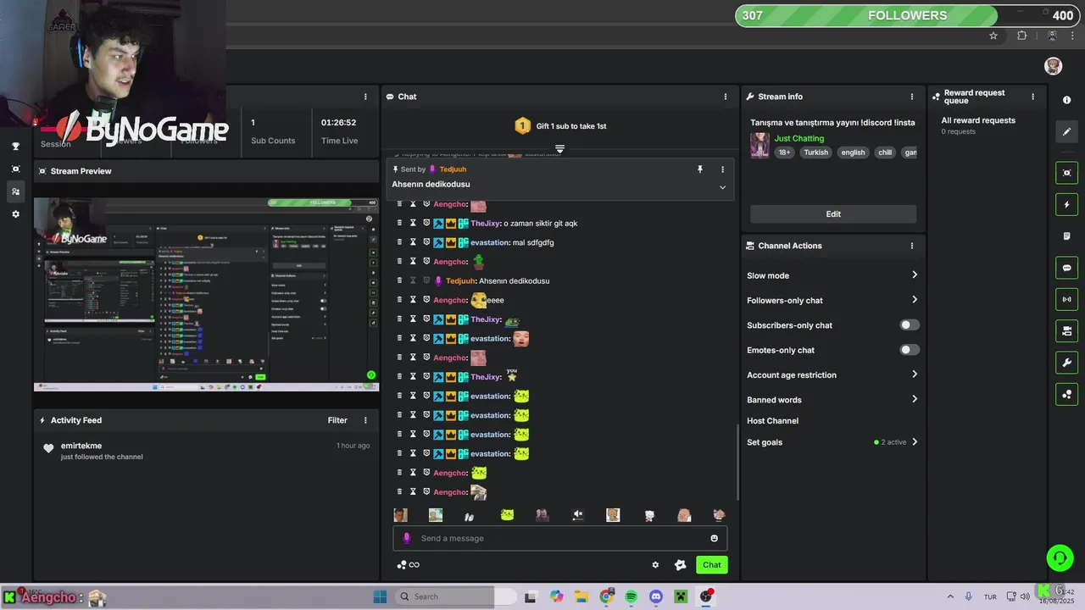Select the yellow cat emote in emote bar
This screenshot has height=610, width=1085.
pyautogui.click(x=507, y=515)
